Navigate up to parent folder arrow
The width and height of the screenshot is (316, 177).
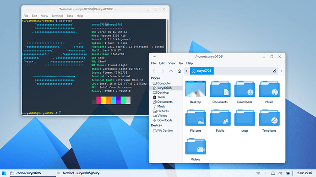(x=171, y=71)
